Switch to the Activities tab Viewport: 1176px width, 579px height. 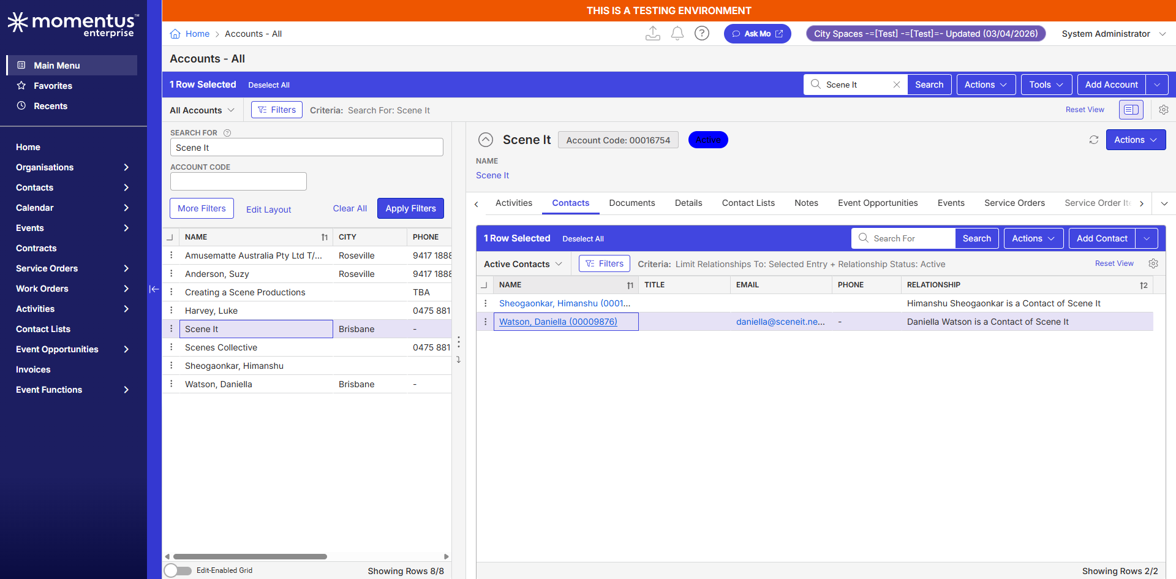(514, 203)
